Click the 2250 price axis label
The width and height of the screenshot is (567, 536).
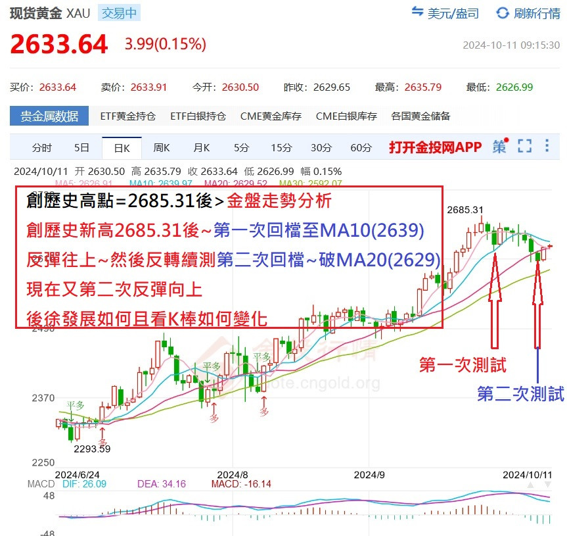43,462
